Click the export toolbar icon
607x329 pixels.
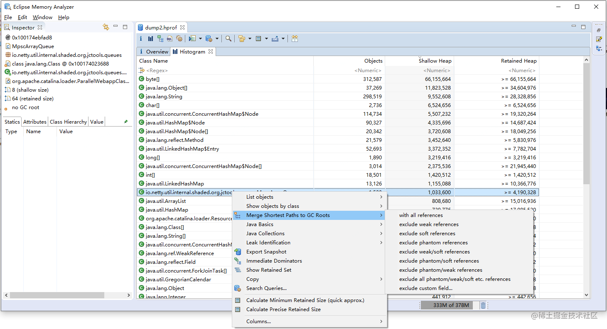point(275,39)
